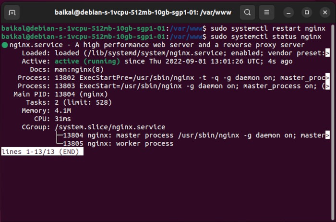Click the 'Tasks: 2 (limit: 528)' line
Viewport: 336px width, 222px height.
coord(69,102)
